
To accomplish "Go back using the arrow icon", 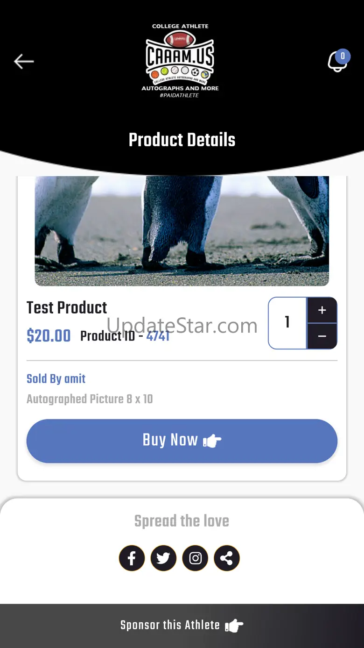I will pos(24,61).
